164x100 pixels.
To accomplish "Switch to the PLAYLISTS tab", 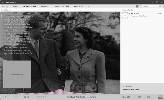I will pyautogui.click(x=45, y=7).
